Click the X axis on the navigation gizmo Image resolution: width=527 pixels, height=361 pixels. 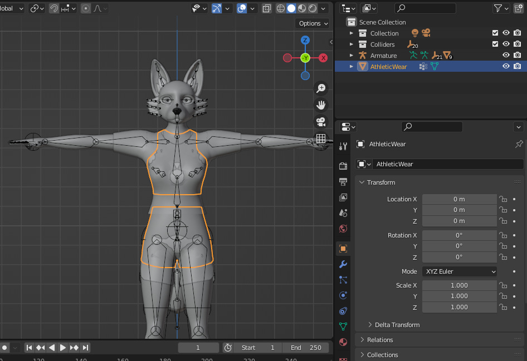point(323,58)
